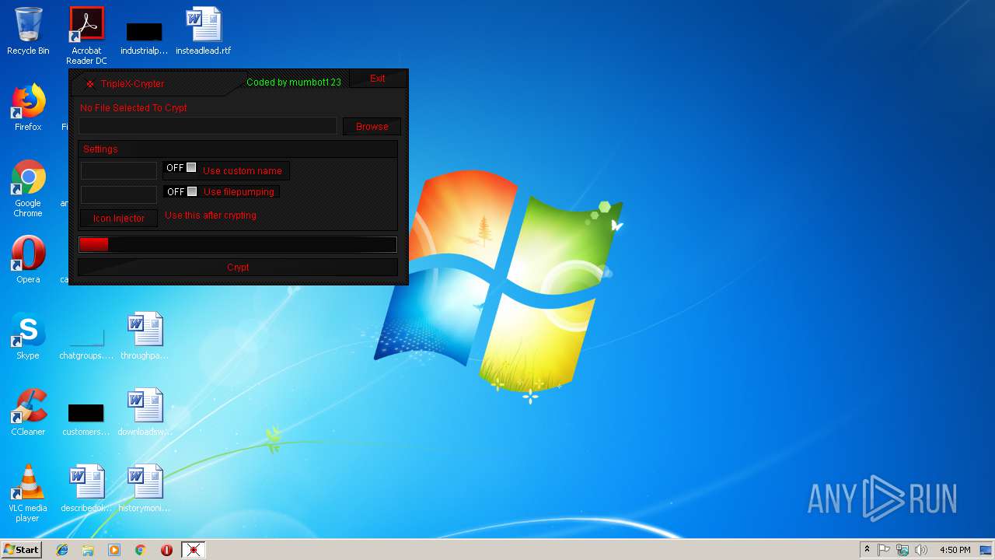
Task: Click the filepumping size text field
Action: click(119, 194)
